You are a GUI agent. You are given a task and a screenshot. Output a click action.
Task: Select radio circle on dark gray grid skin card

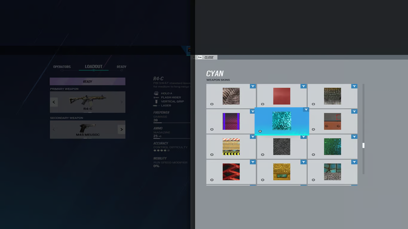tap(263, 154)
